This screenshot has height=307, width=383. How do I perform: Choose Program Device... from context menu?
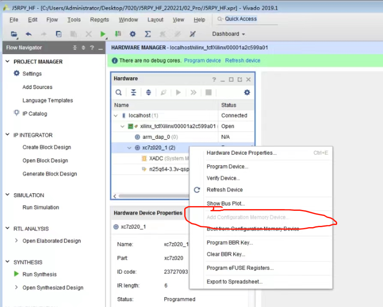click(x=227, y=167)
